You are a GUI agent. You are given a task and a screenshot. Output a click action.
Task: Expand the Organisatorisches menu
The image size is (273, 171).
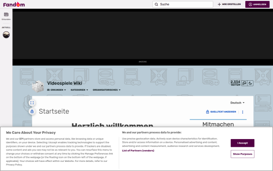click(106, 90)
